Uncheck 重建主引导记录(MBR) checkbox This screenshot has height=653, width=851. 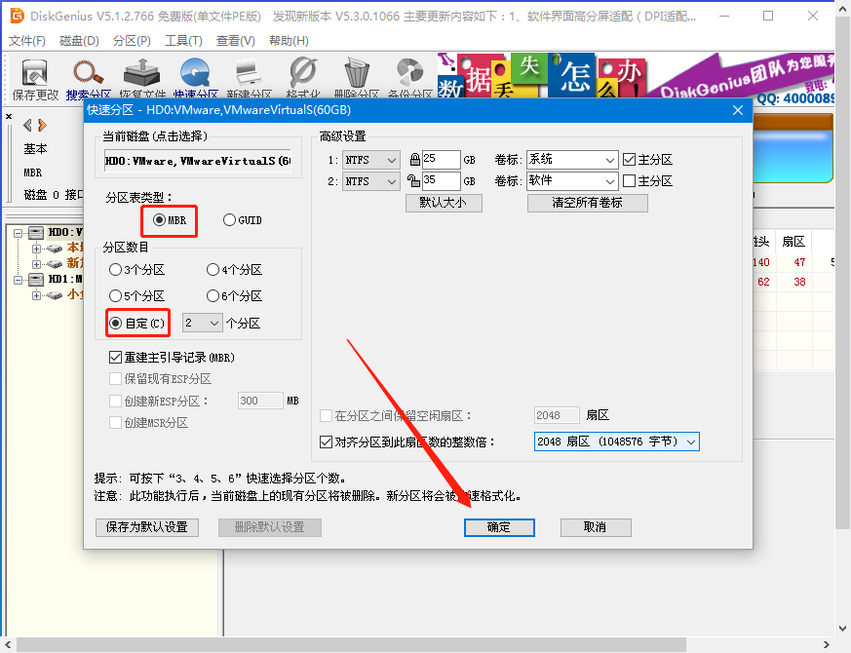(x=116, y=358)
